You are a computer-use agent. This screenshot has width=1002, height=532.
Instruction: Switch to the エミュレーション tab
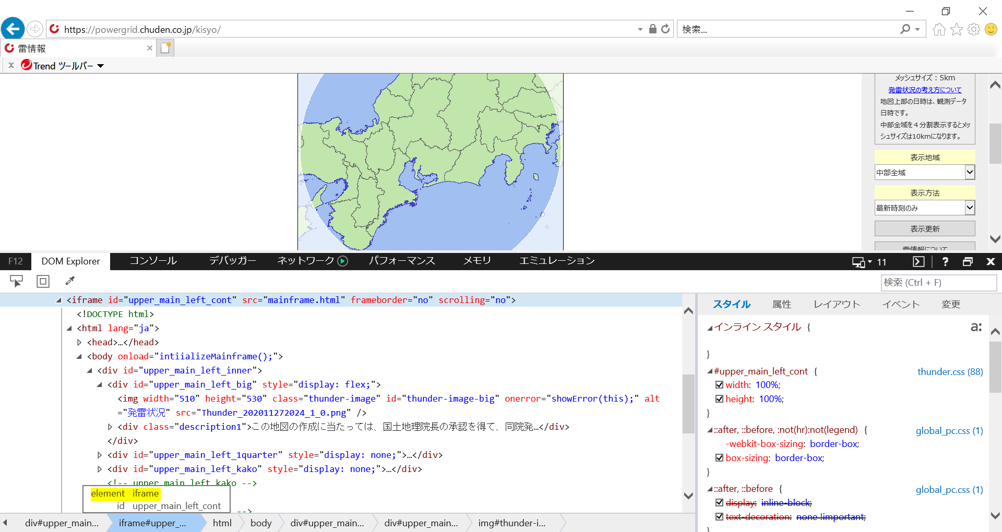[x=556, y=261]
